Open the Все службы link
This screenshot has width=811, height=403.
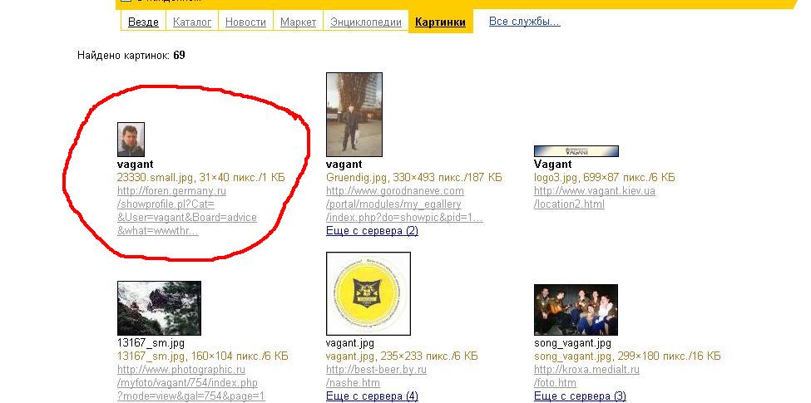524,22
